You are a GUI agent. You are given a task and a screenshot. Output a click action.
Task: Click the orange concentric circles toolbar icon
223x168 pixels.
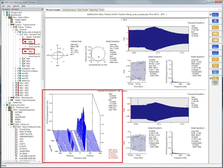tap(215, 66)
